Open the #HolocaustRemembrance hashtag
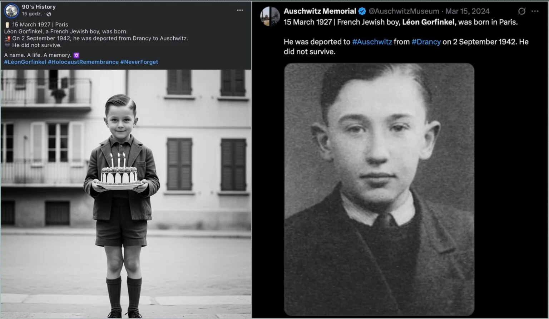Screen dimensions: 549x319 click(x=83, y=62)
